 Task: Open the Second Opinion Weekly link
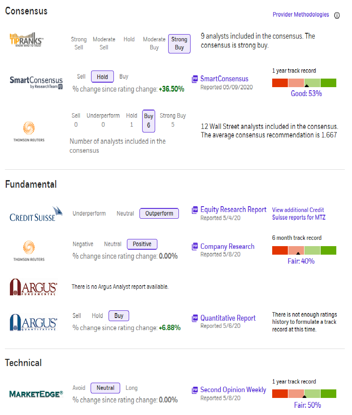click(x=233, y=390)
